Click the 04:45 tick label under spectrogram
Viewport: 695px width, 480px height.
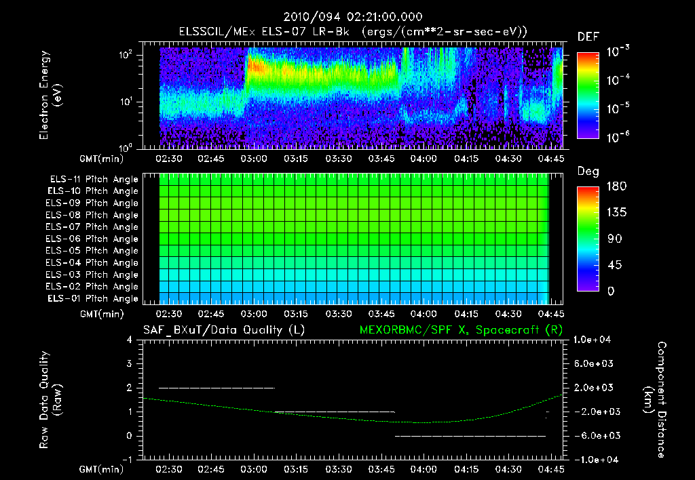(551, 159)
